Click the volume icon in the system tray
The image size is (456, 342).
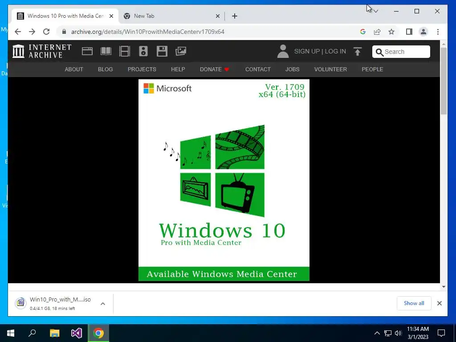[398, 333]
